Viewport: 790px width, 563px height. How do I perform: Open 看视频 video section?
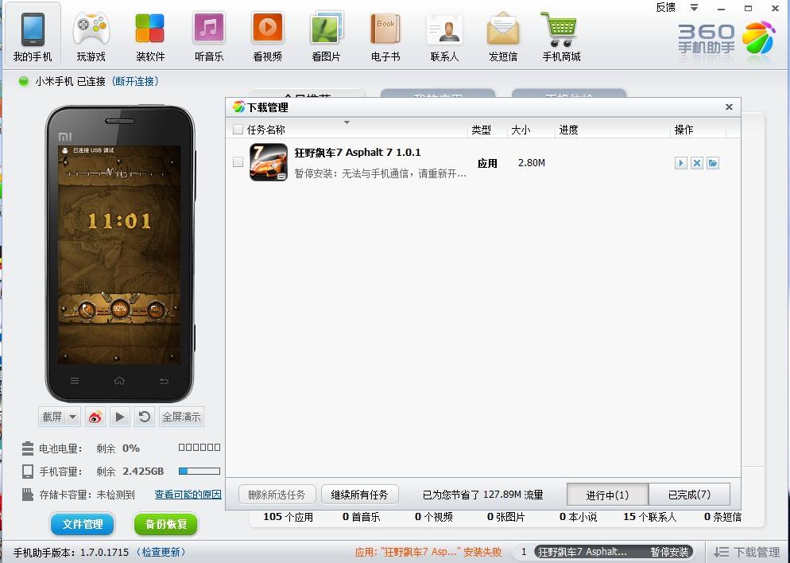(x=268, y=36)
